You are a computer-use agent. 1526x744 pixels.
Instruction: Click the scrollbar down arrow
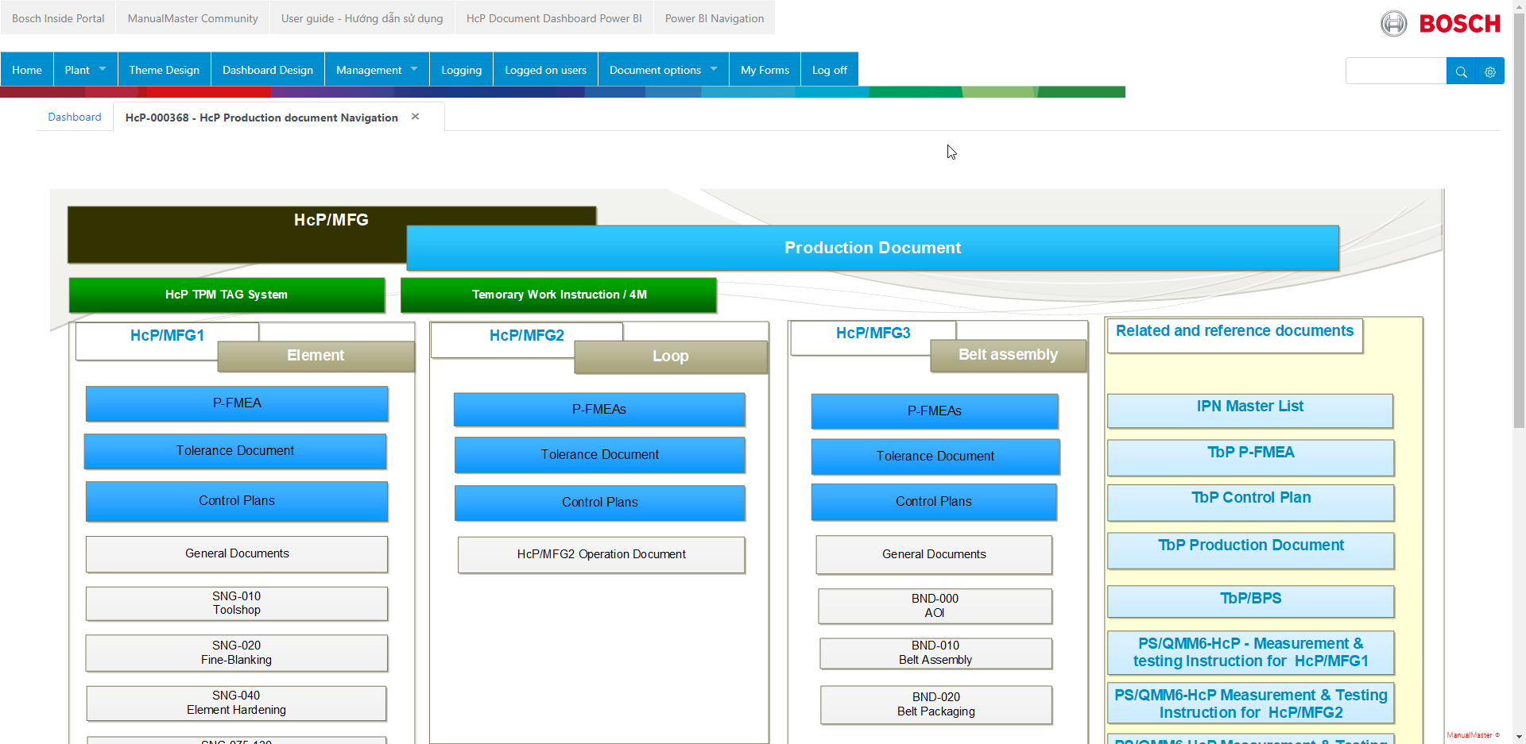(1519, 737)
